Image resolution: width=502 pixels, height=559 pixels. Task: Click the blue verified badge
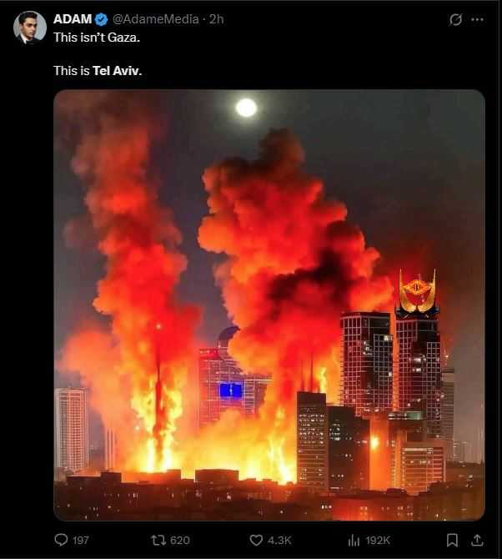tap(102, 19)
